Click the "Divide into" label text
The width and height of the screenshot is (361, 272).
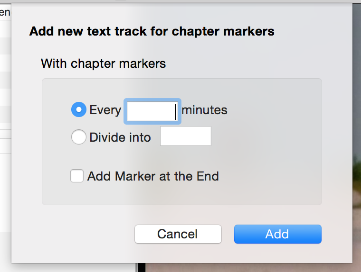pos(120,137)
